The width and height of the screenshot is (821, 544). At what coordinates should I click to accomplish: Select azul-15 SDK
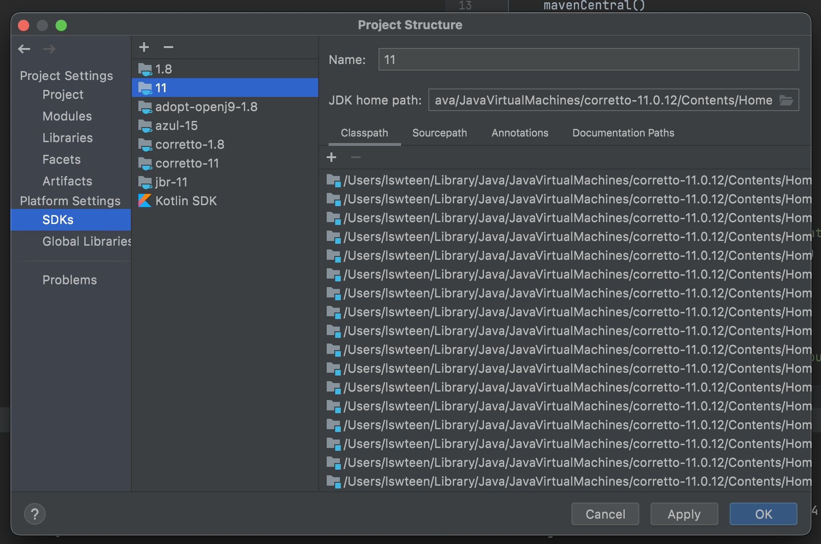coord(225,126)
